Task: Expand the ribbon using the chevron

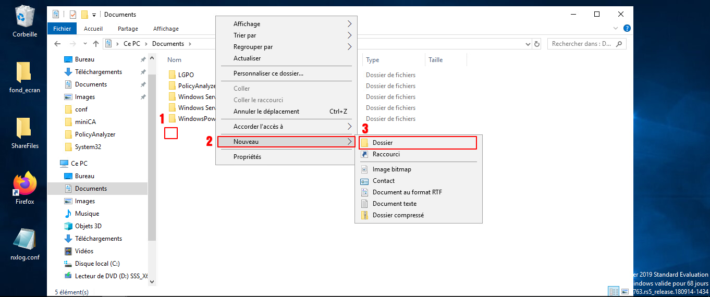Action: pyautogui.click(x=617, y=29)
